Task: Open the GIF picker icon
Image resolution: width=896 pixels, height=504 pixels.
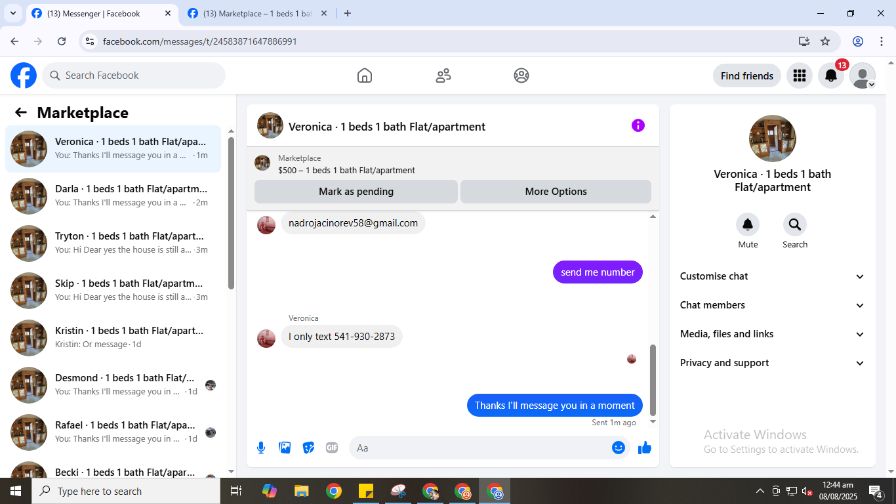Action: pyautogui.click(x=332, y=448)
